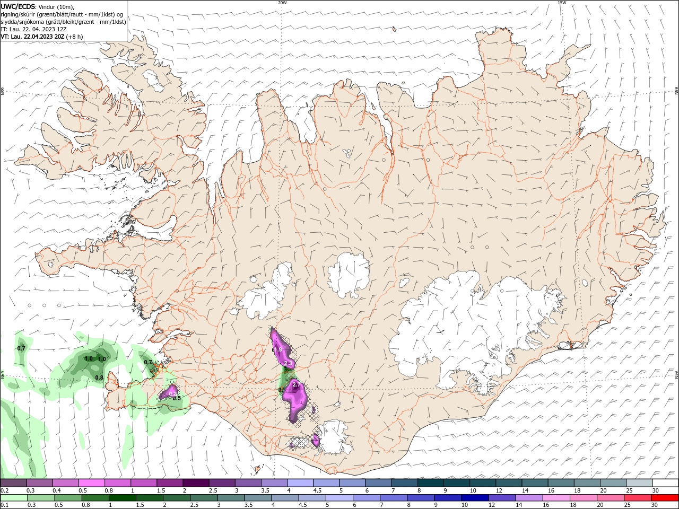679x509 pixels.
Task: Click the '(+8 h)' forecast offset text
Action: (x=74, y=37)
